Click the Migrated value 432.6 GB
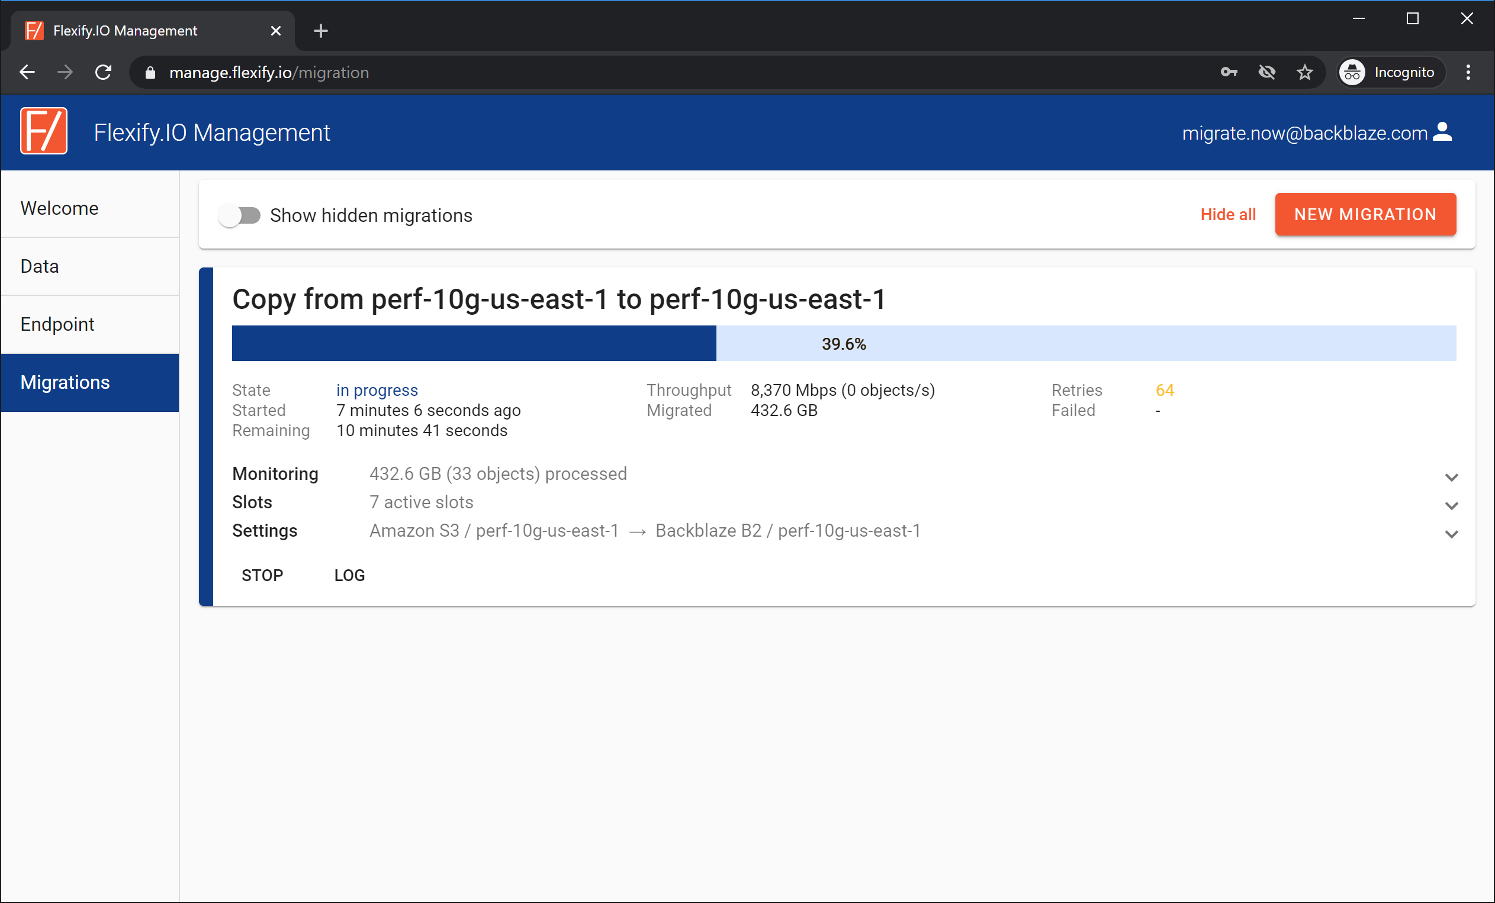The image size is (1495, 903). pyautogui.click(x=784, y=411)
